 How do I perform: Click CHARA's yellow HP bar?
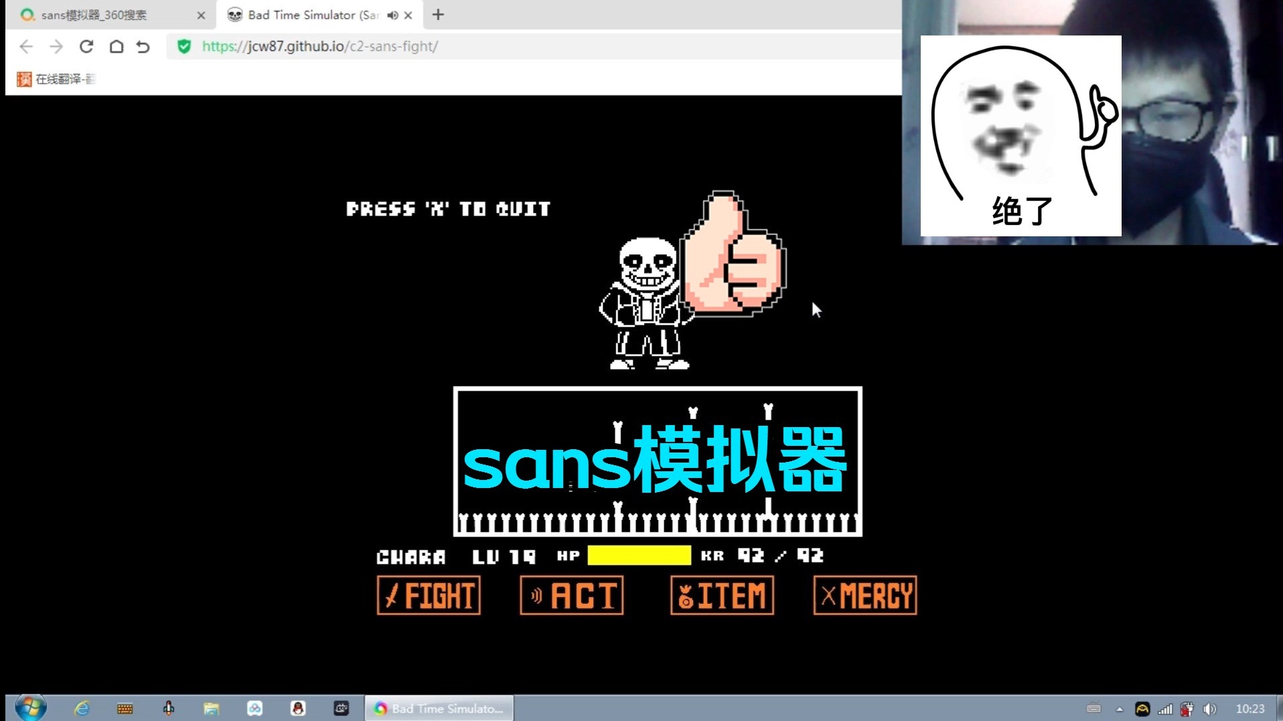tap(638, 555)
